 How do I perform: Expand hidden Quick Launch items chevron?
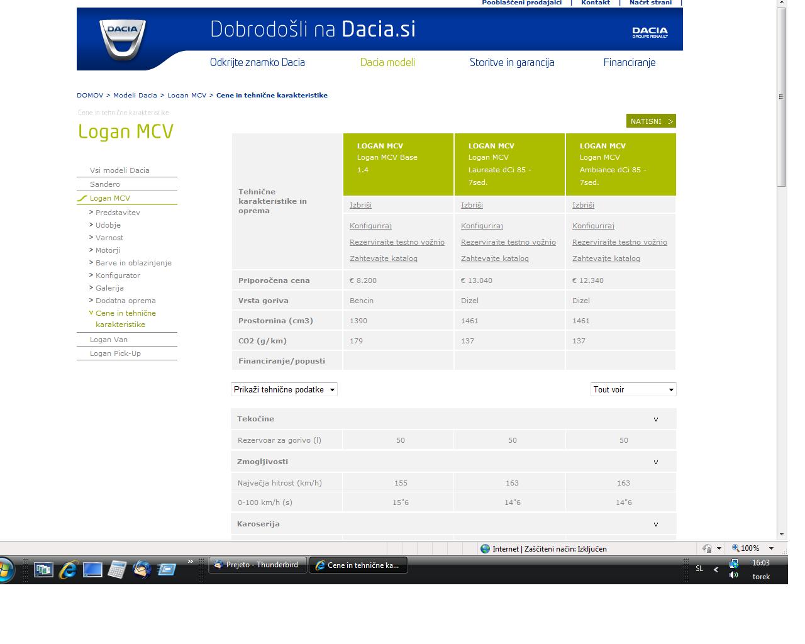pyautogui.click(x=191, y=562)
